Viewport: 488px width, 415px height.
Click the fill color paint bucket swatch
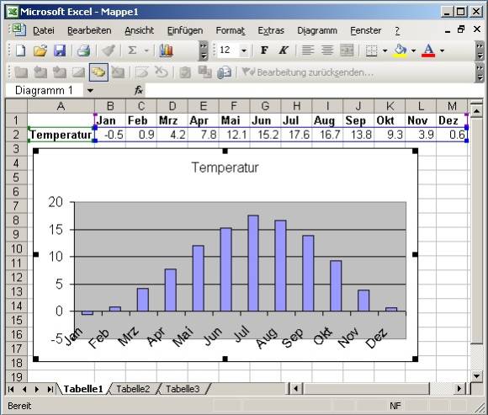[x=400, y=51]
